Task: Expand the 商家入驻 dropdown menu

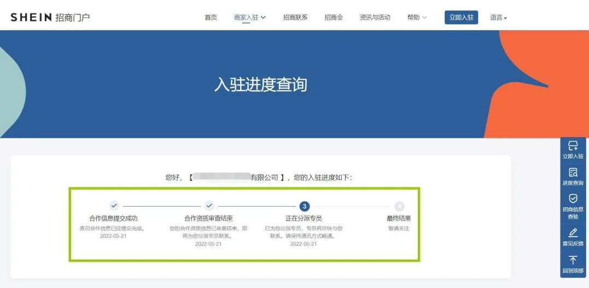Action: pyautogui.click(x=249, y=17)
